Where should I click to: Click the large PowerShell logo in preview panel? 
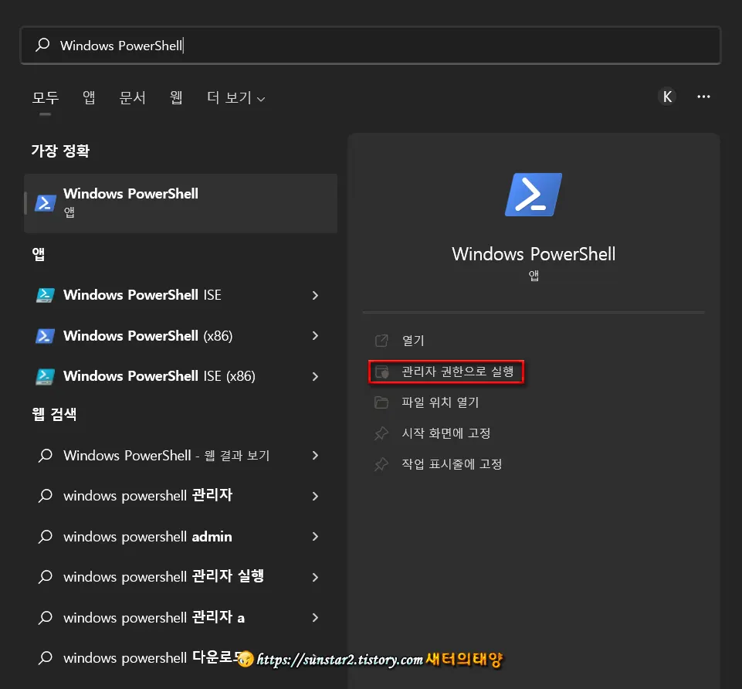coord(534,195)
